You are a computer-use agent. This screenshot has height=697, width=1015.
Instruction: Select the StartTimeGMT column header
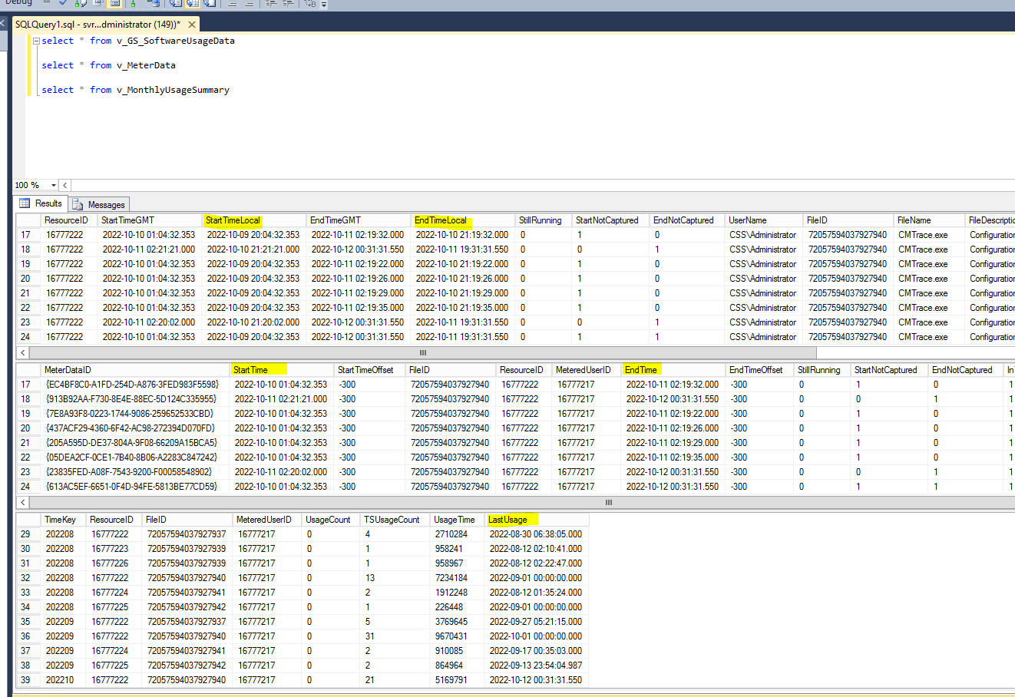[x=150, y=220]
